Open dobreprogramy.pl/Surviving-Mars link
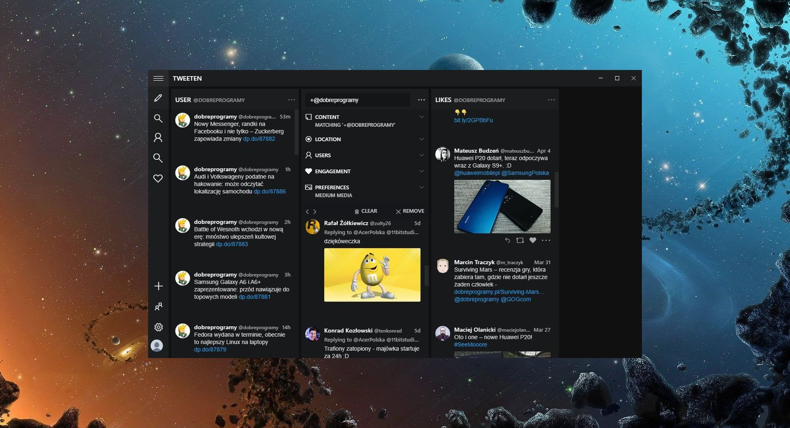 pos(499,292)
